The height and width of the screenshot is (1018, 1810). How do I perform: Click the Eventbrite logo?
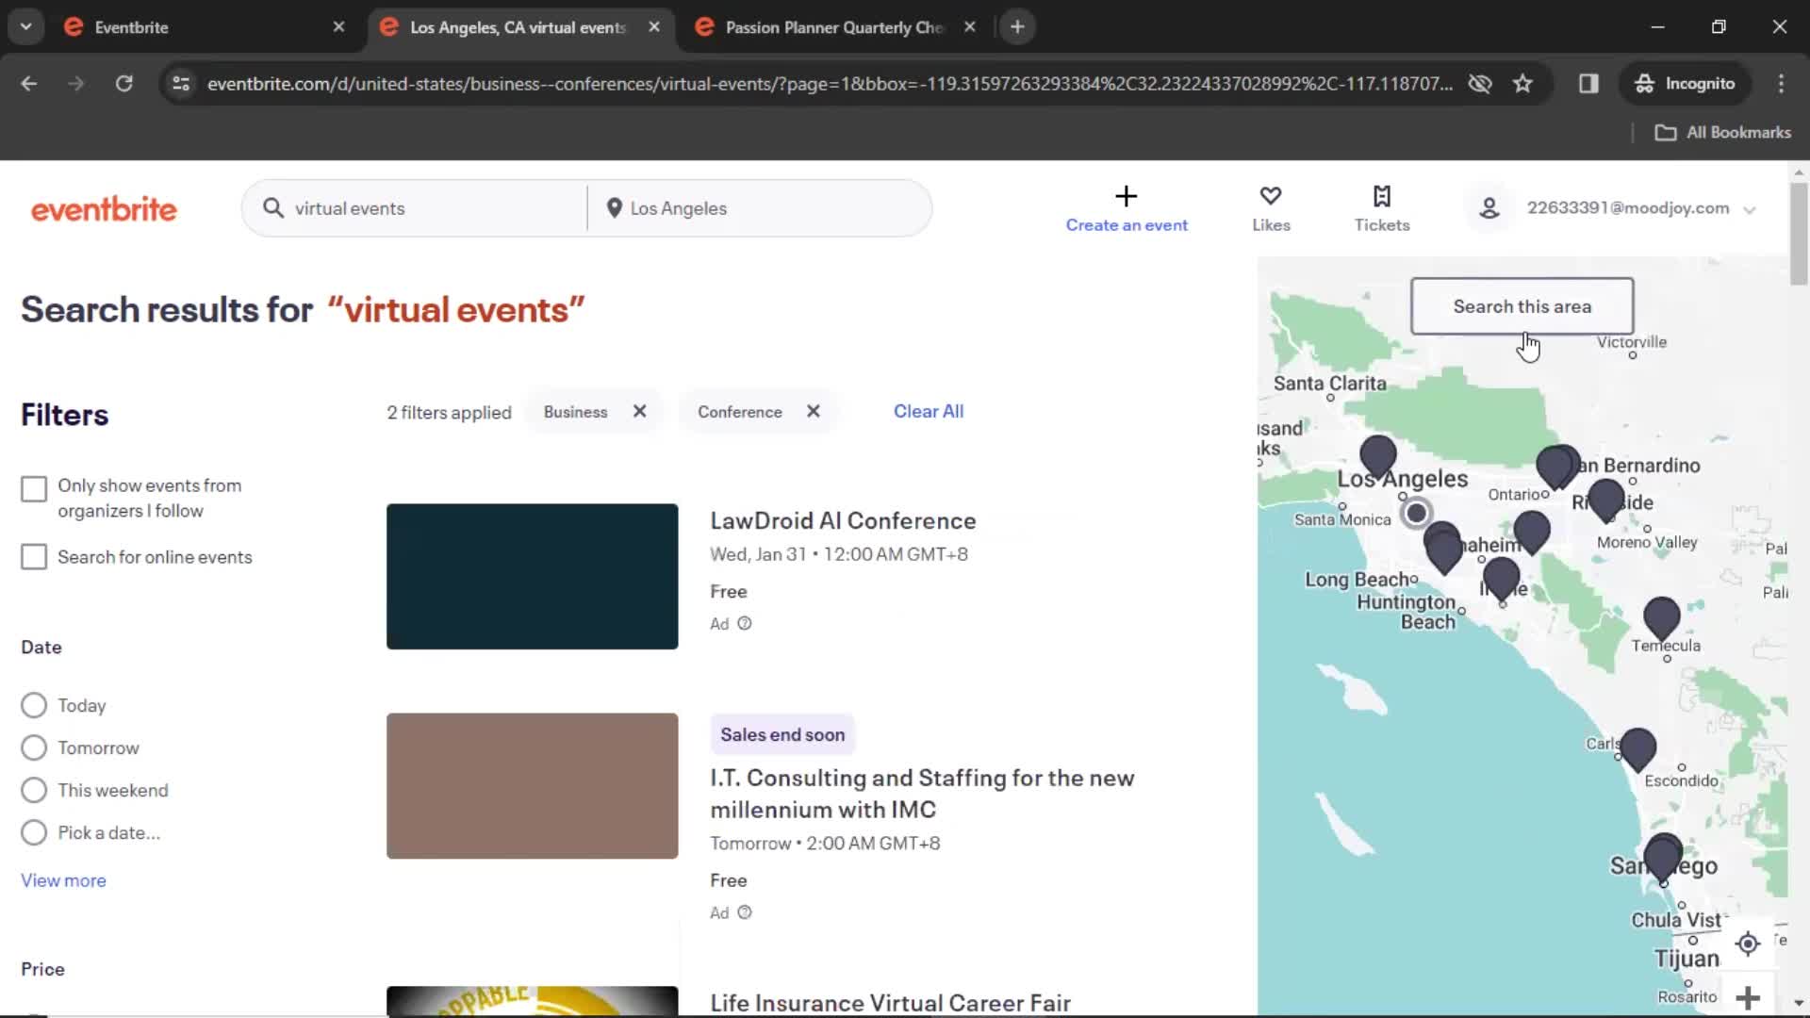point(104,209)
